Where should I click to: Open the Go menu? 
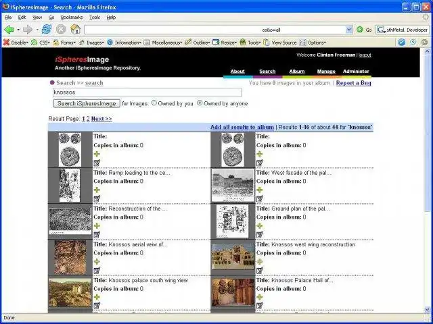tap(51, 18)
